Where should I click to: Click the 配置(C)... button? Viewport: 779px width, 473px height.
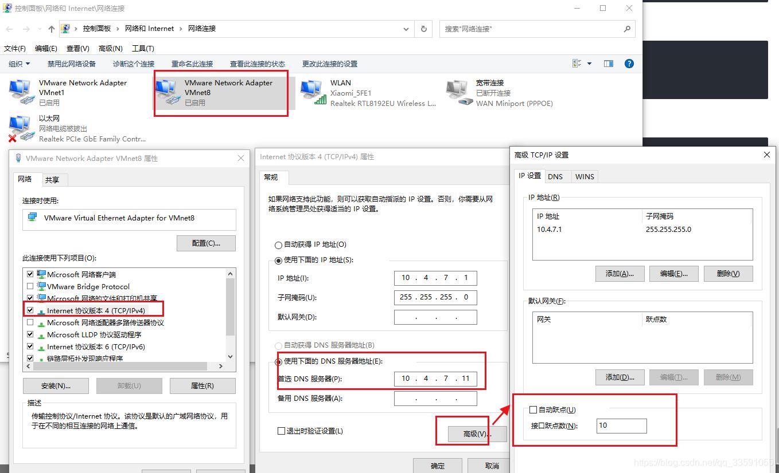click(x=206, y=243)
